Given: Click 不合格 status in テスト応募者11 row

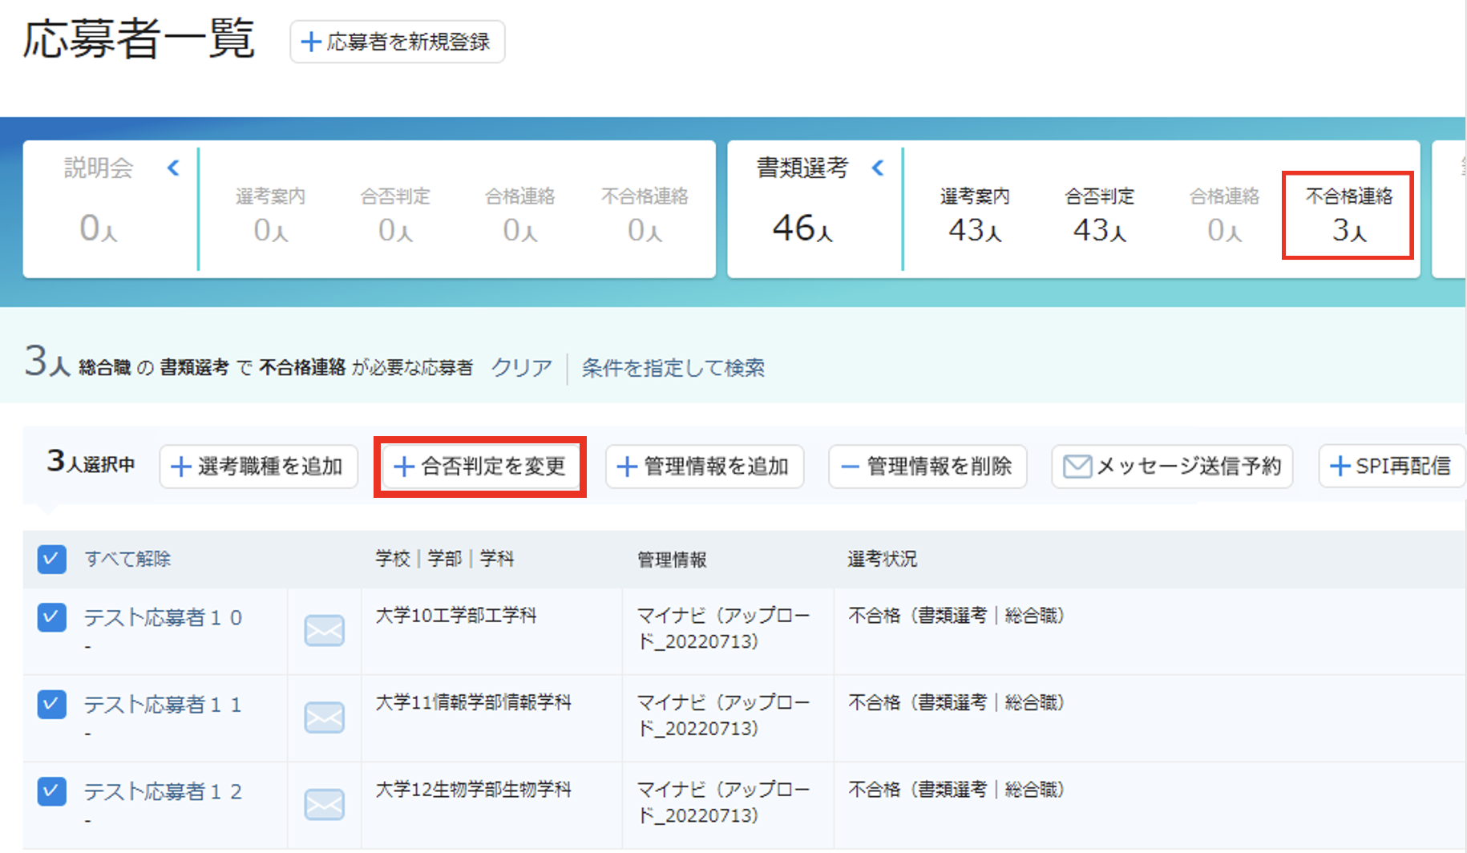Looking at the screenshot, I should 956,702.
